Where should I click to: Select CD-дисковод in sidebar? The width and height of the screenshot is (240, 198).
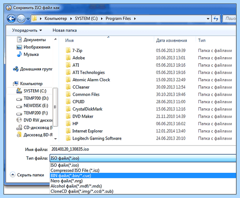click(x=34, y=128)
